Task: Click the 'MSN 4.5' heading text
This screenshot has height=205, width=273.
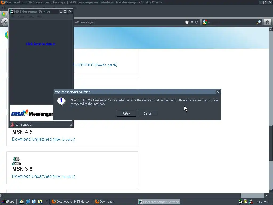Action: click(x=22, y=132)
